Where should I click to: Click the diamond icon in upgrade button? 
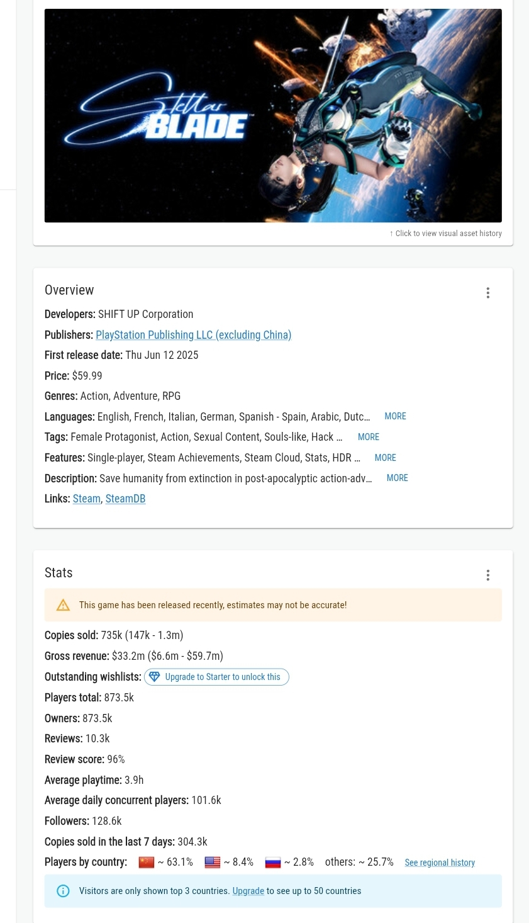tap(155, 677)
